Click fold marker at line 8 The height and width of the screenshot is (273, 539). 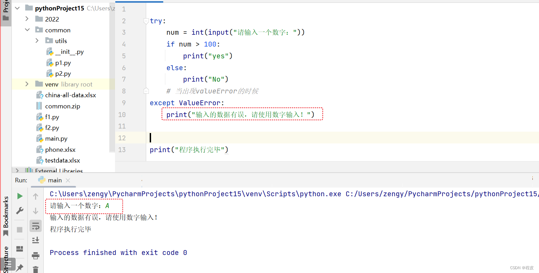[x=146, y=91]
